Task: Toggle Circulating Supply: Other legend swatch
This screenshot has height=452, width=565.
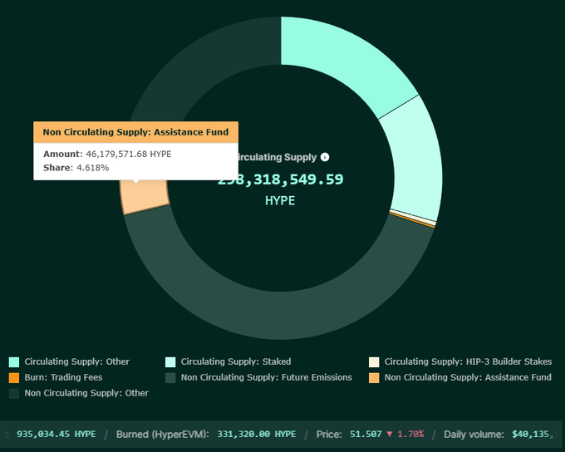Action: [x=14, y=362]
